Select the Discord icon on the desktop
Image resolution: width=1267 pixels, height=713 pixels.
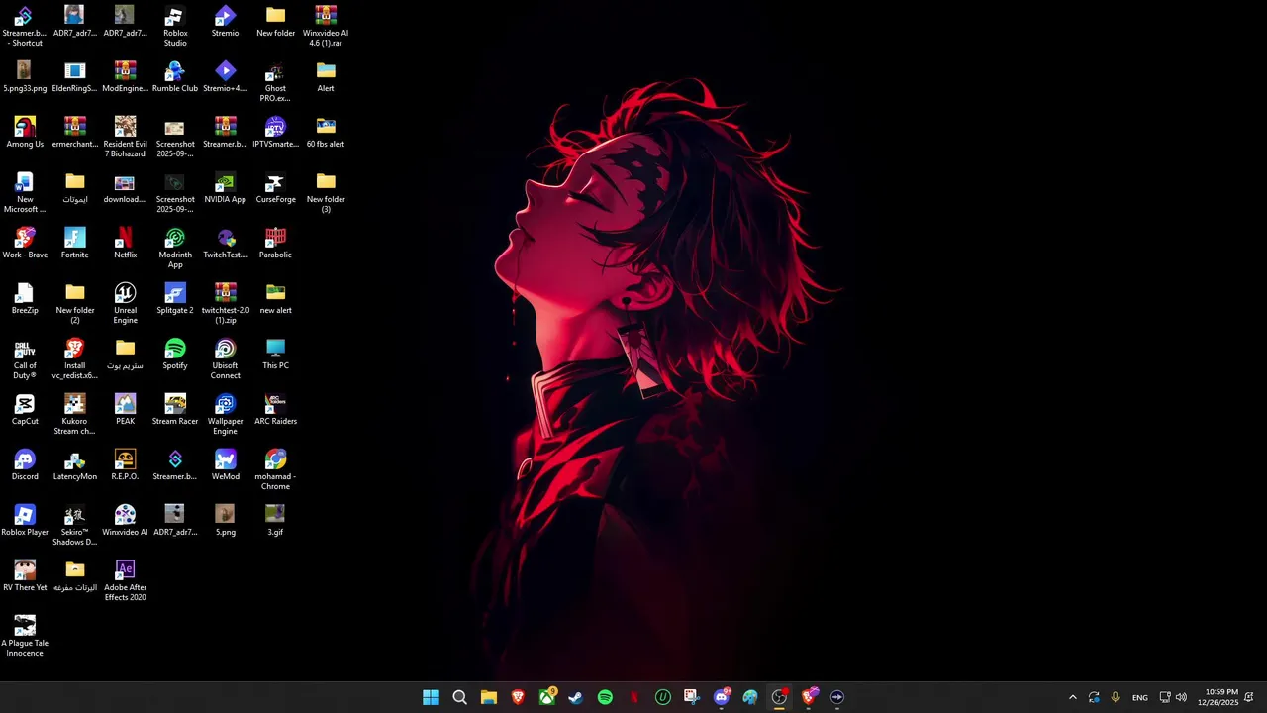point(25,465)
